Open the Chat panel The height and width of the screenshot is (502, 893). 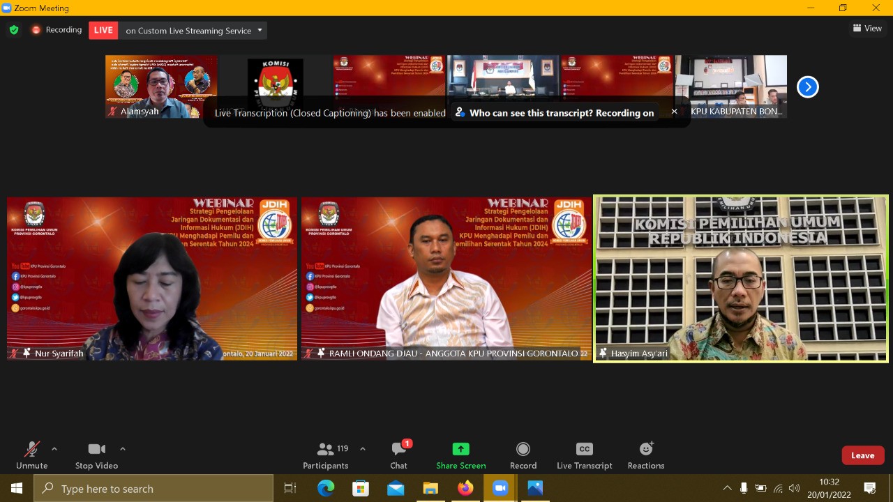point(398,455)
